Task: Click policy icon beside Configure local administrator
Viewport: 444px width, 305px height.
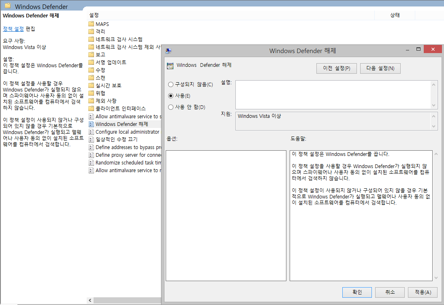Action: coord(91,132)
